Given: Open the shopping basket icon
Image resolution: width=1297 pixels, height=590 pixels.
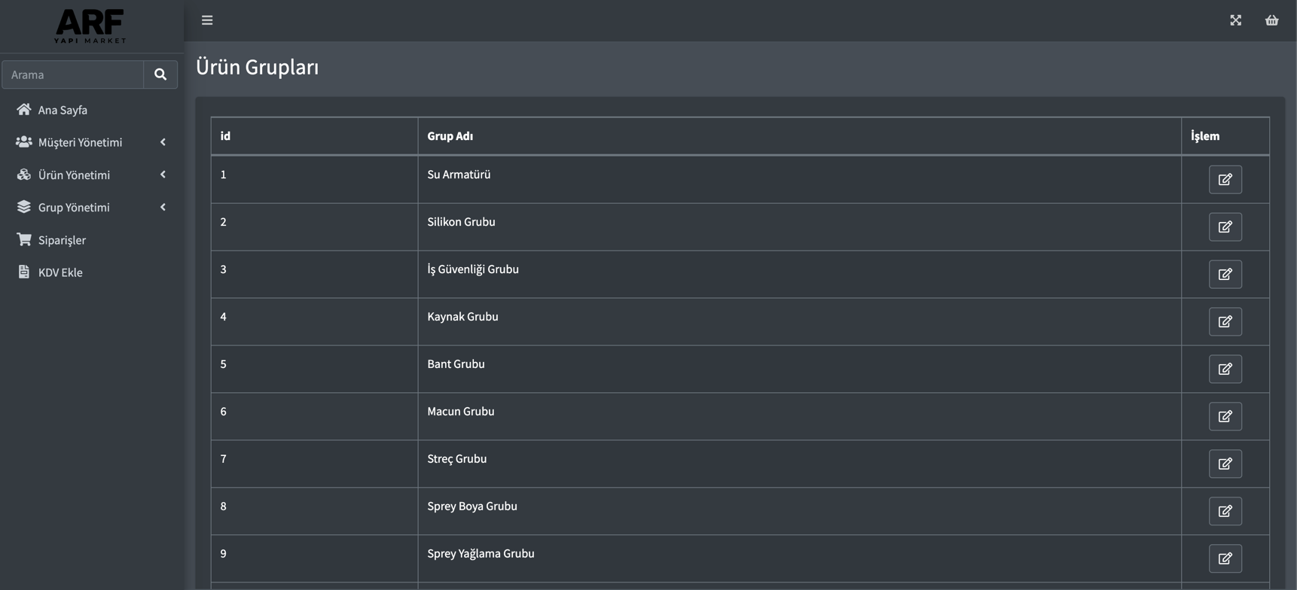Looking at the screenshot, I should pos(1272,20).
